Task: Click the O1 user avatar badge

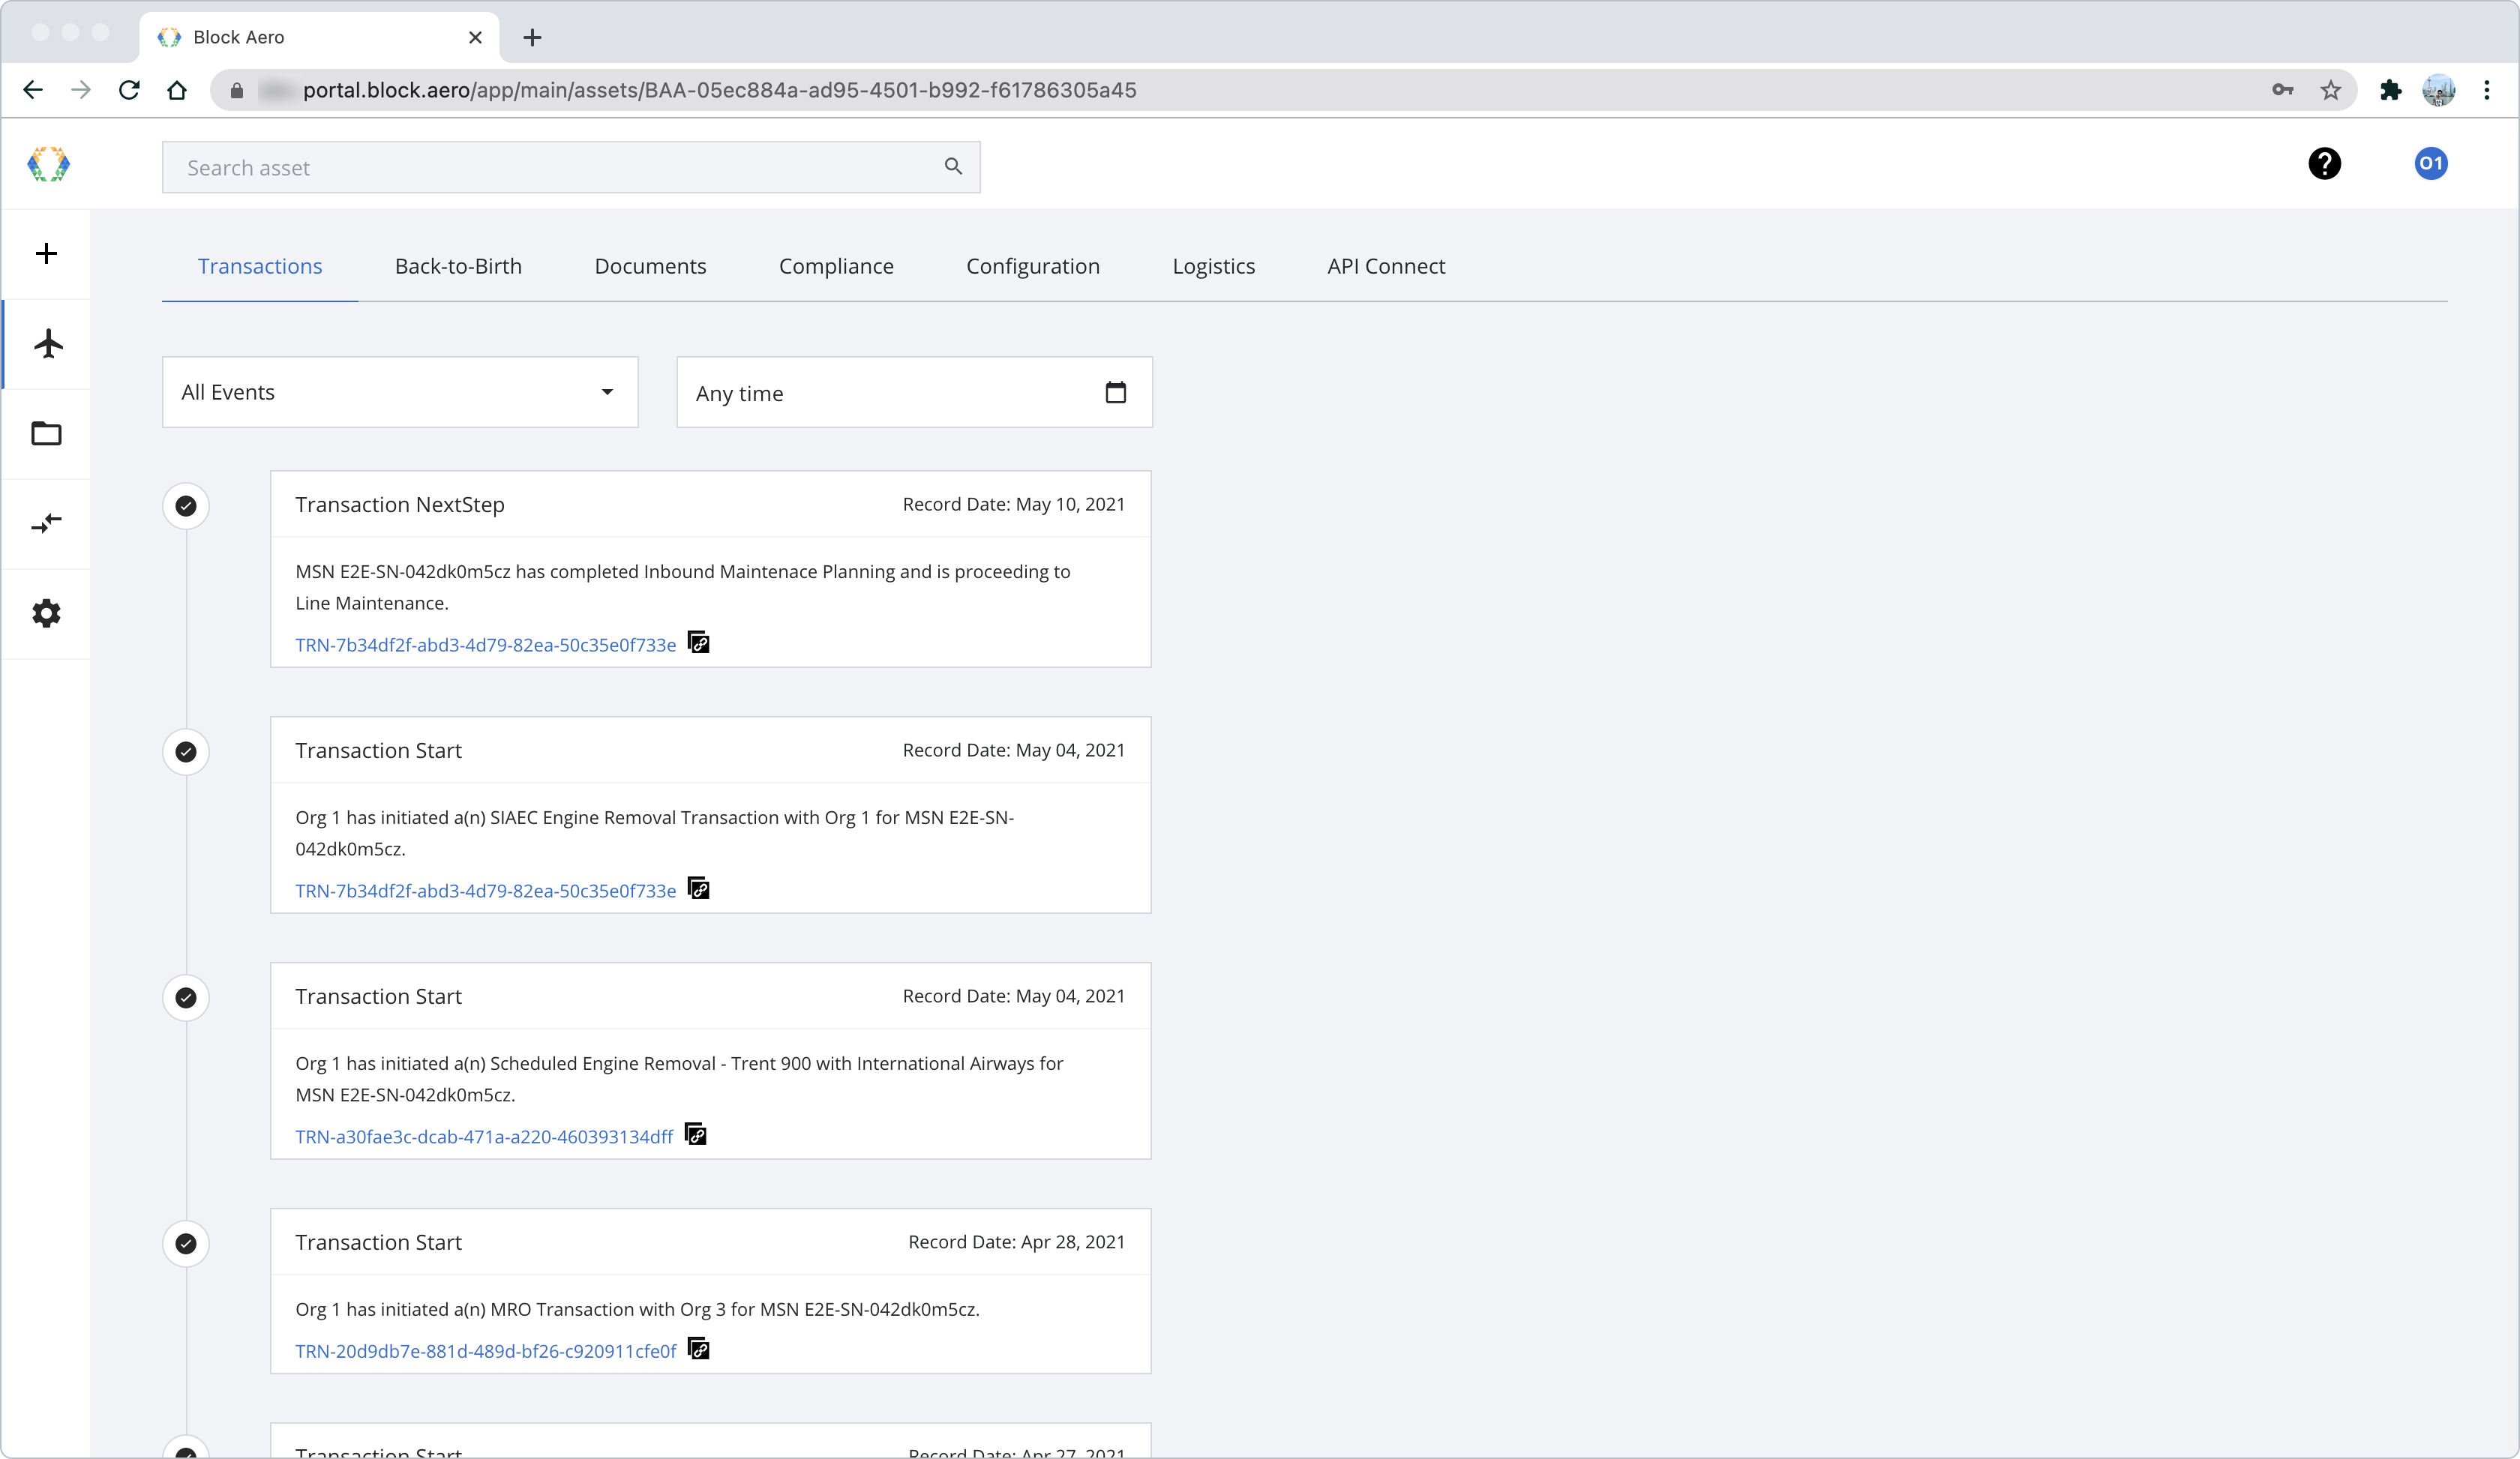Action: pos(2430,164)
